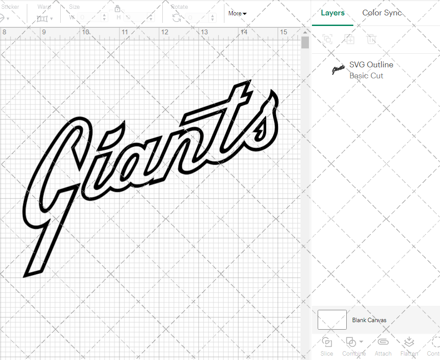The image size is (440, 360).
Task: Click the Duplicate layer icon
Action: (349, 39)
